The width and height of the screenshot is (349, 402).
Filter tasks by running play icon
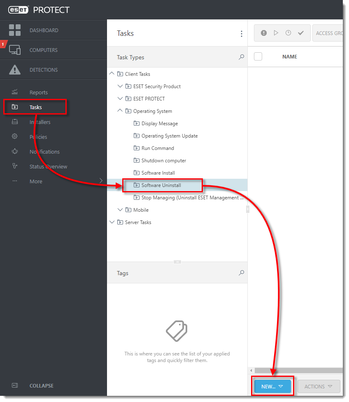276,33
